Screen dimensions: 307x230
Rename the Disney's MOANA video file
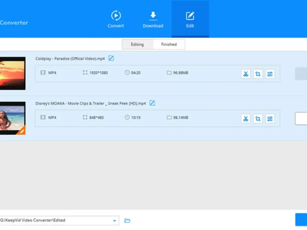click(x=152, y=103)
